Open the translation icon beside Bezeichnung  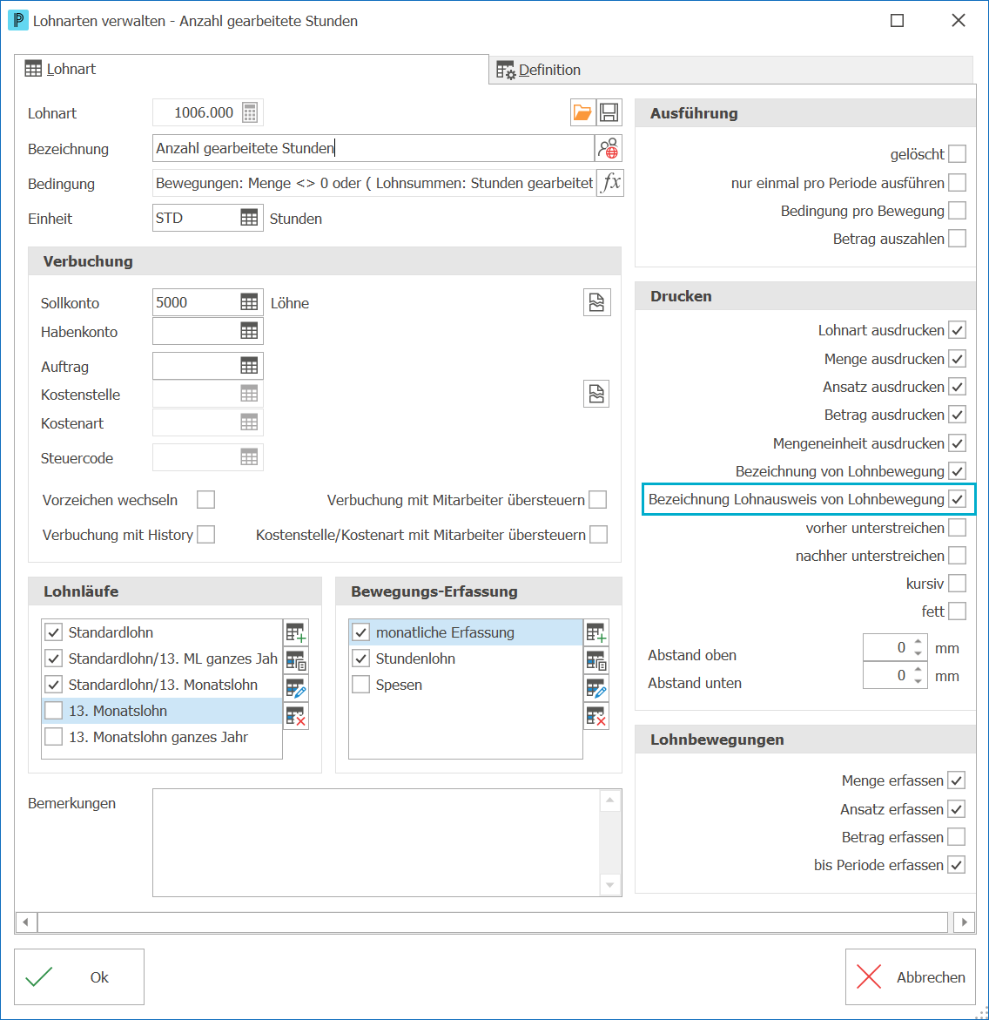(x=609, y=148)
